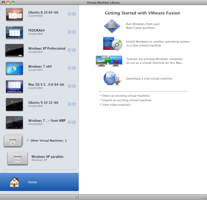Select the Windows 7 from MBP thumbnail
Image resolution: width=207 pixels, height=200 pixels.
14,122
